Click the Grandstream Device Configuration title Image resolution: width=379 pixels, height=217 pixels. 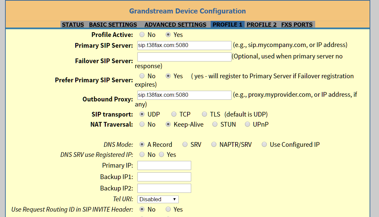click(x=187, y=11)
